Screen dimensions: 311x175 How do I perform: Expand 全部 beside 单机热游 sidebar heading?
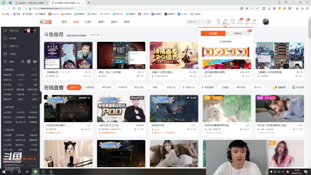click(35, 107)
